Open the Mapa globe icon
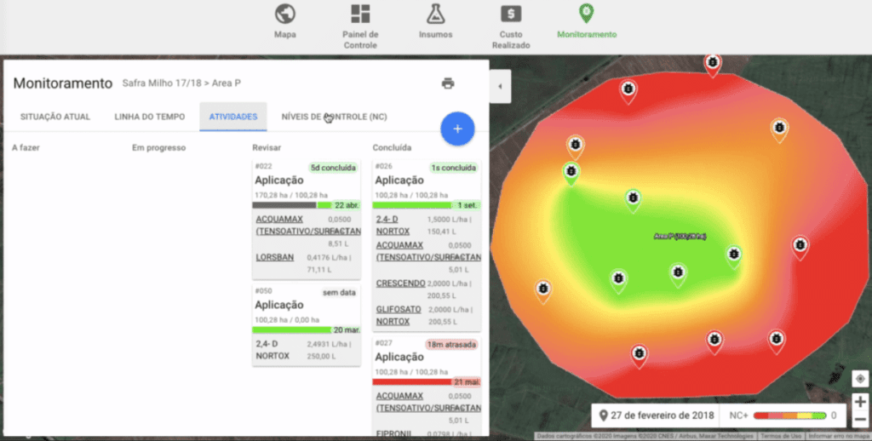Image resolution: width=872 pixels, height=441 pixels. point(284,14)
